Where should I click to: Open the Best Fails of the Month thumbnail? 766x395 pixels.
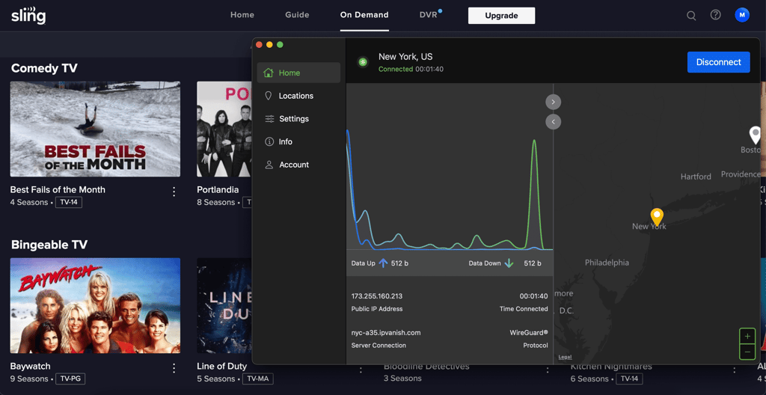(95, 129)
